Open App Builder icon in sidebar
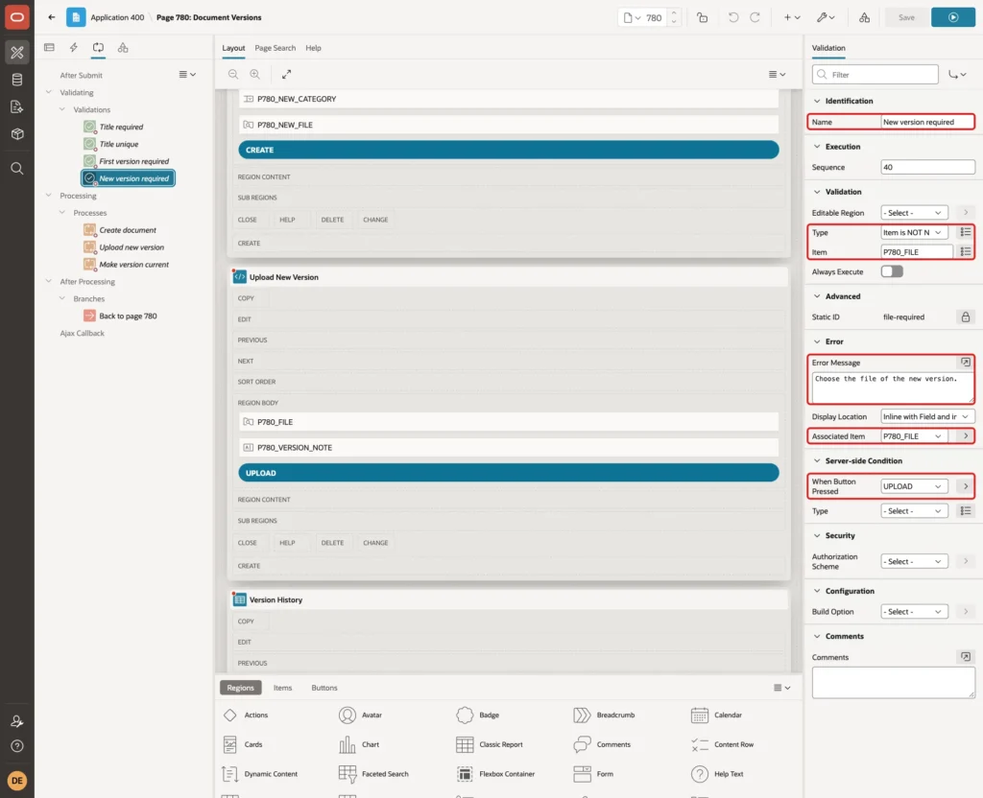Viewport: 983px width, 798px height. [x=17, y=52]
